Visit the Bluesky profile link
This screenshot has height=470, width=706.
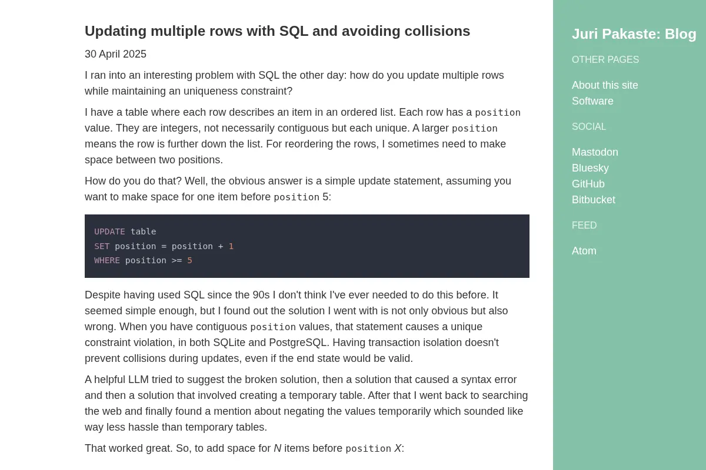pos(590,168)
